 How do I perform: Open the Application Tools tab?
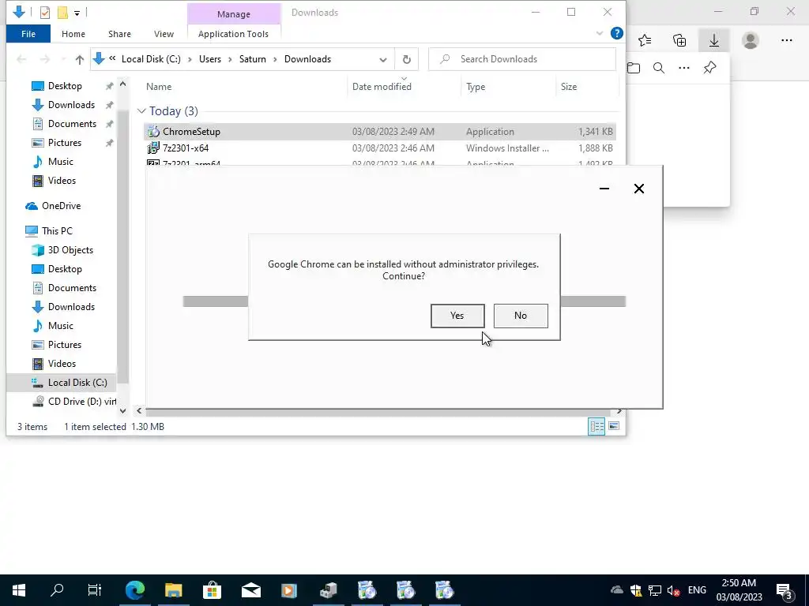[233, 34]
